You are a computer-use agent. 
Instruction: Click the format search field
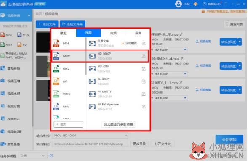pos(69,124)
